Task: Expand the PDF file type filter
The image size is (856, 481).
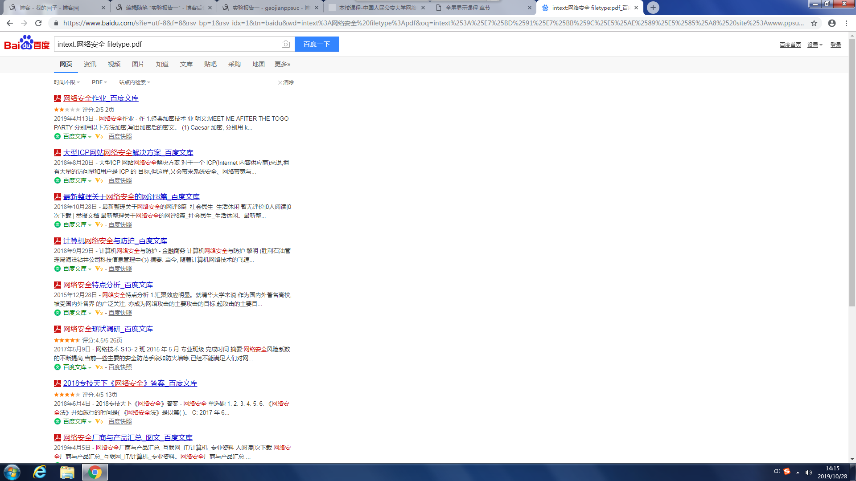Action: [x=99, y=82]
